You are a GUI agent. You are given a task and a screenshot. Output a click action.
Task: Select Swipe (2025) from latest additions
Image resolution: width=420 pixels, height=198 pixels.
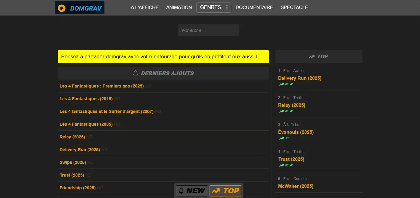coord(73,162)
